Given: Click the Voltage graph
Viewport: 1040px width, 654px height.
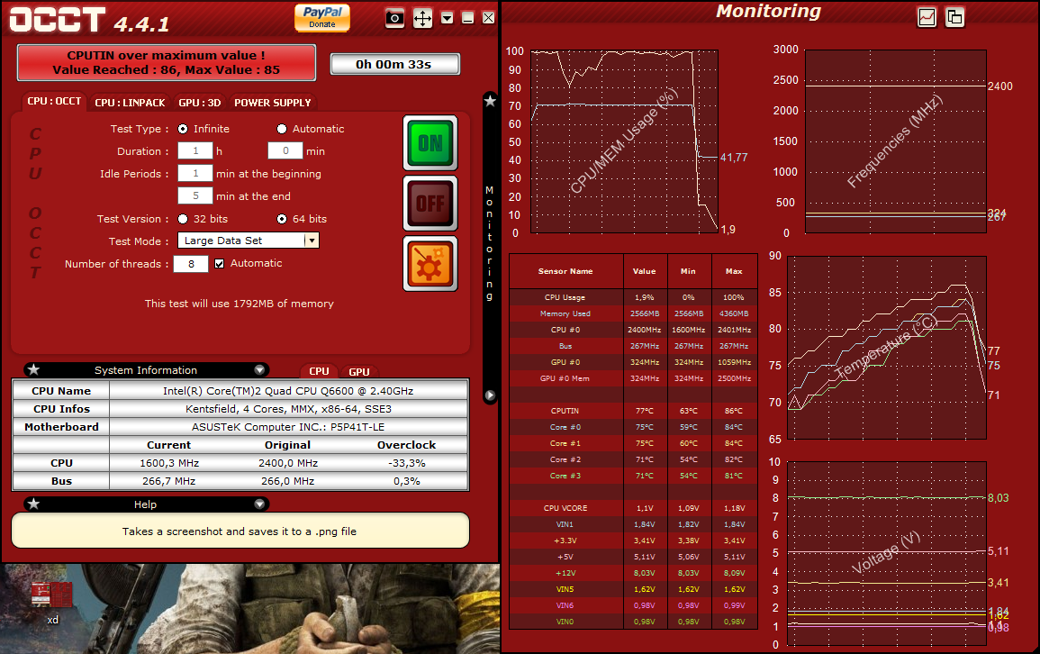Looking at the screenshot, I should click(887, 553).
